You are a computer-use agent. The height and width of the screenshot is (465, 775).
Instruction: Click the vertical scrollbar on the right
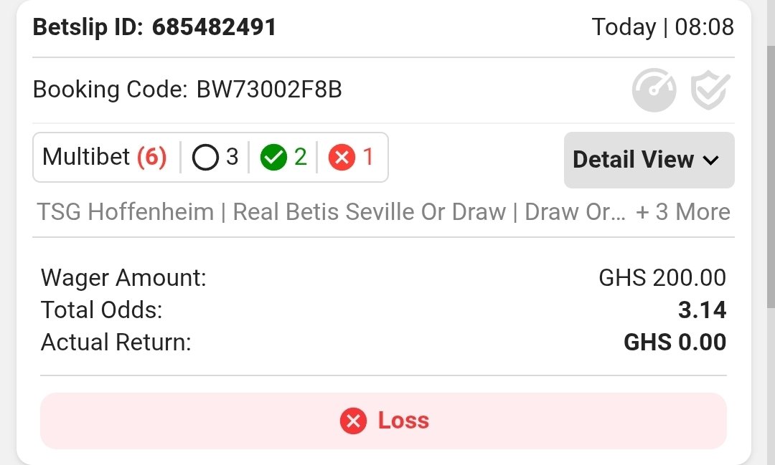click(x=771, y=176)
